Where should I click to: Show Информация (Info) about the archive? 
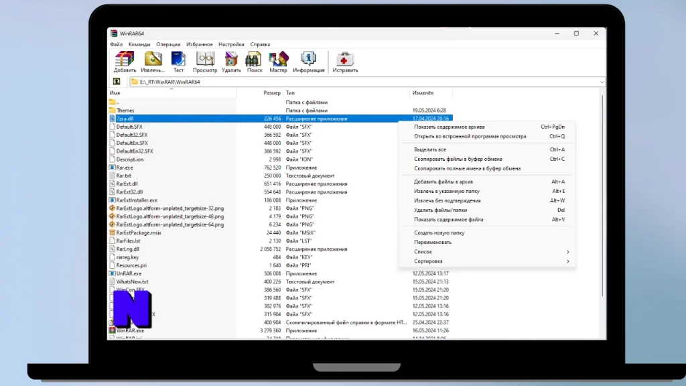[x=308, y=62]
